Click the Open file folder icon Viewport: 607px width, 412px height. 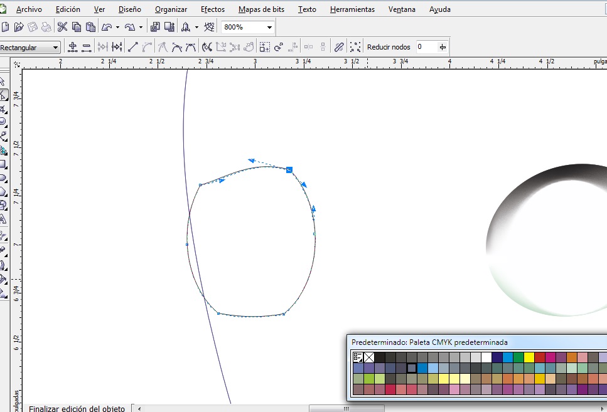click(19, 27)
